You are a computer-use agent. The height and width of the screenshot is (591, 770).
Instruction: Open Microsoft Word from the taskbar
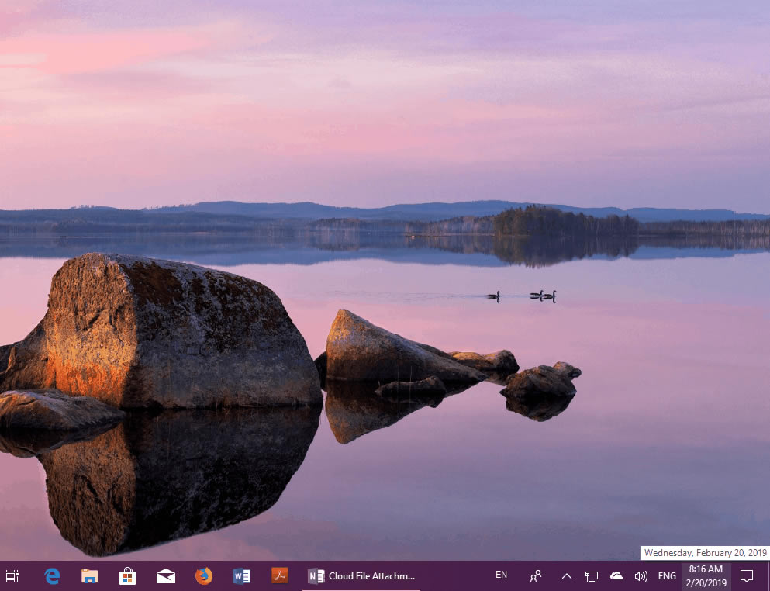(241, 576)
